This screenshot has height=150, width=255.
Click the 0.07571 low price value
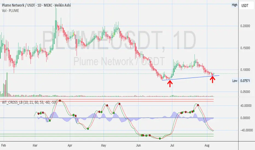(245, 81)
